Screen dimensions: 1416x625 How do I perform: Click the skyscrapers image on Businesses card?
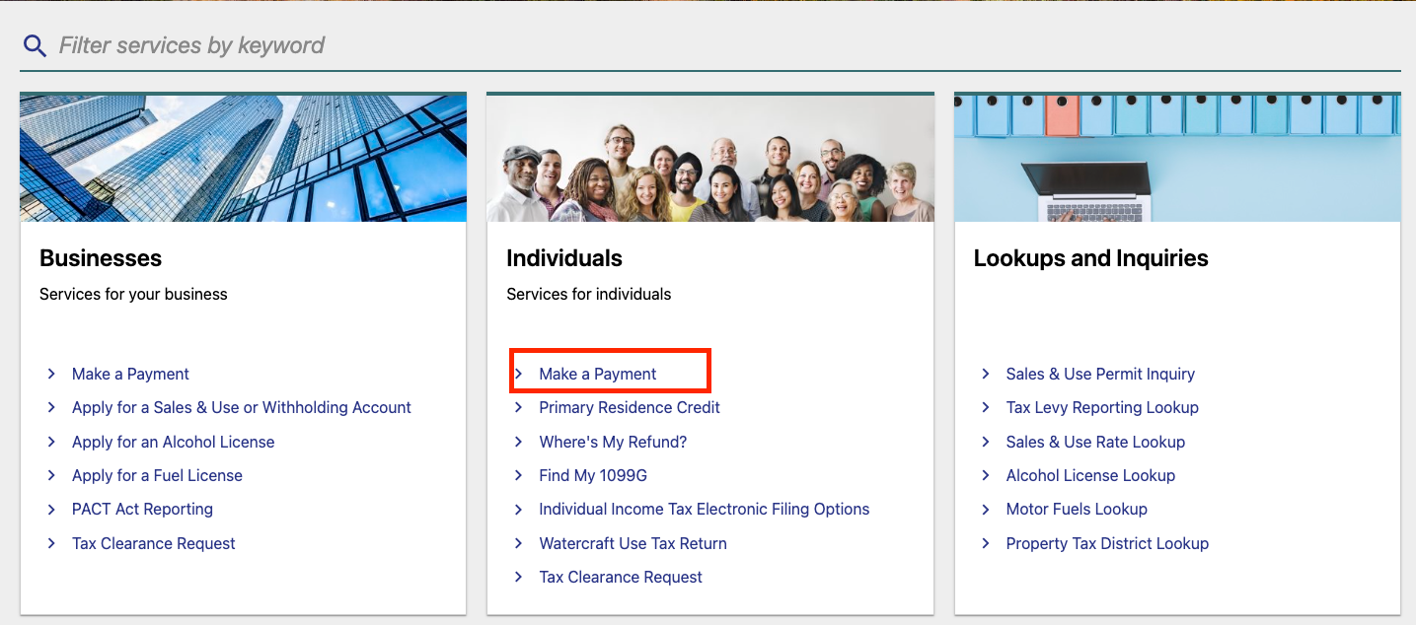(x=243, y=158)
